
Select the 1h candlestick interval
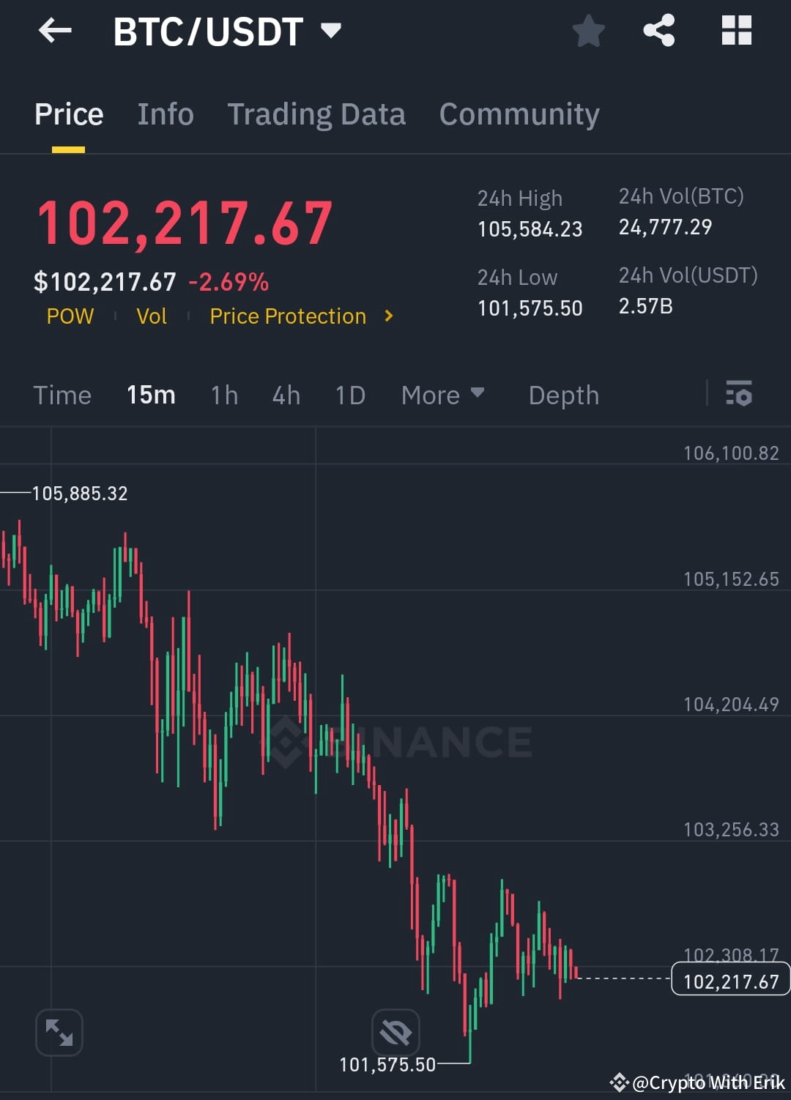point(224,395)
